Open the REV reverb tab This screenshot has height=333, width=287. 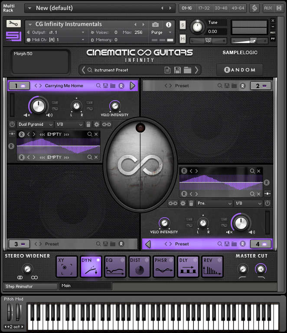[212, 267]
